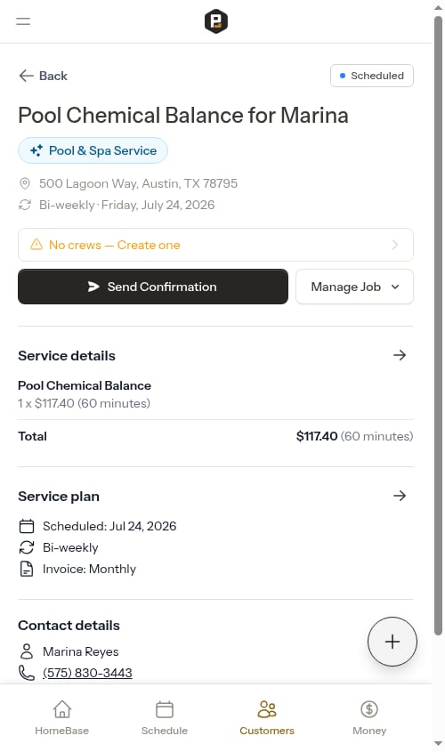Open the Money tab
This screenshot has width=445, height=752.
click(x=369, y=717)
